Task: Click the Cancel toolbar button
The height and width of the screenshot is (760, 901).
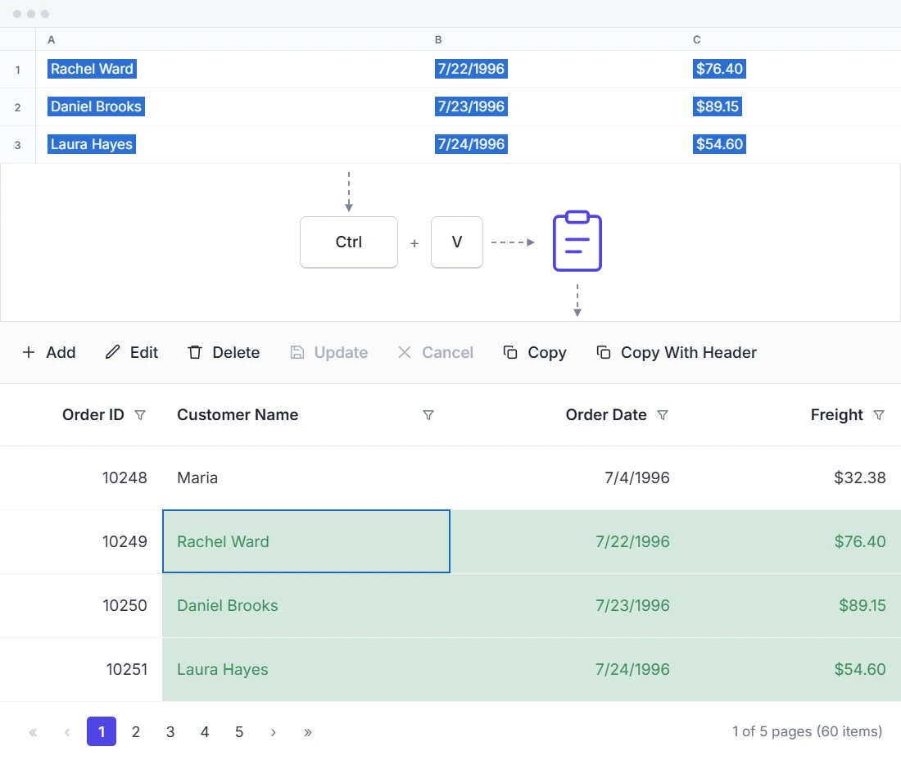Action: [x=436, y=352]
